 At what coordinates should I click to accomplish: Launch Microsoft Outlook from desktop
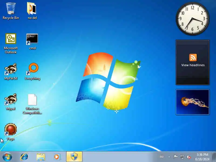click(11, 43)
